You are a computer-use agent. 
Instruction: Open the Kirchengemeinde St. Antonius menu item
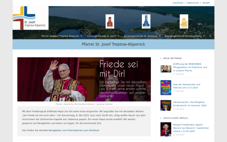coord(141,36)
